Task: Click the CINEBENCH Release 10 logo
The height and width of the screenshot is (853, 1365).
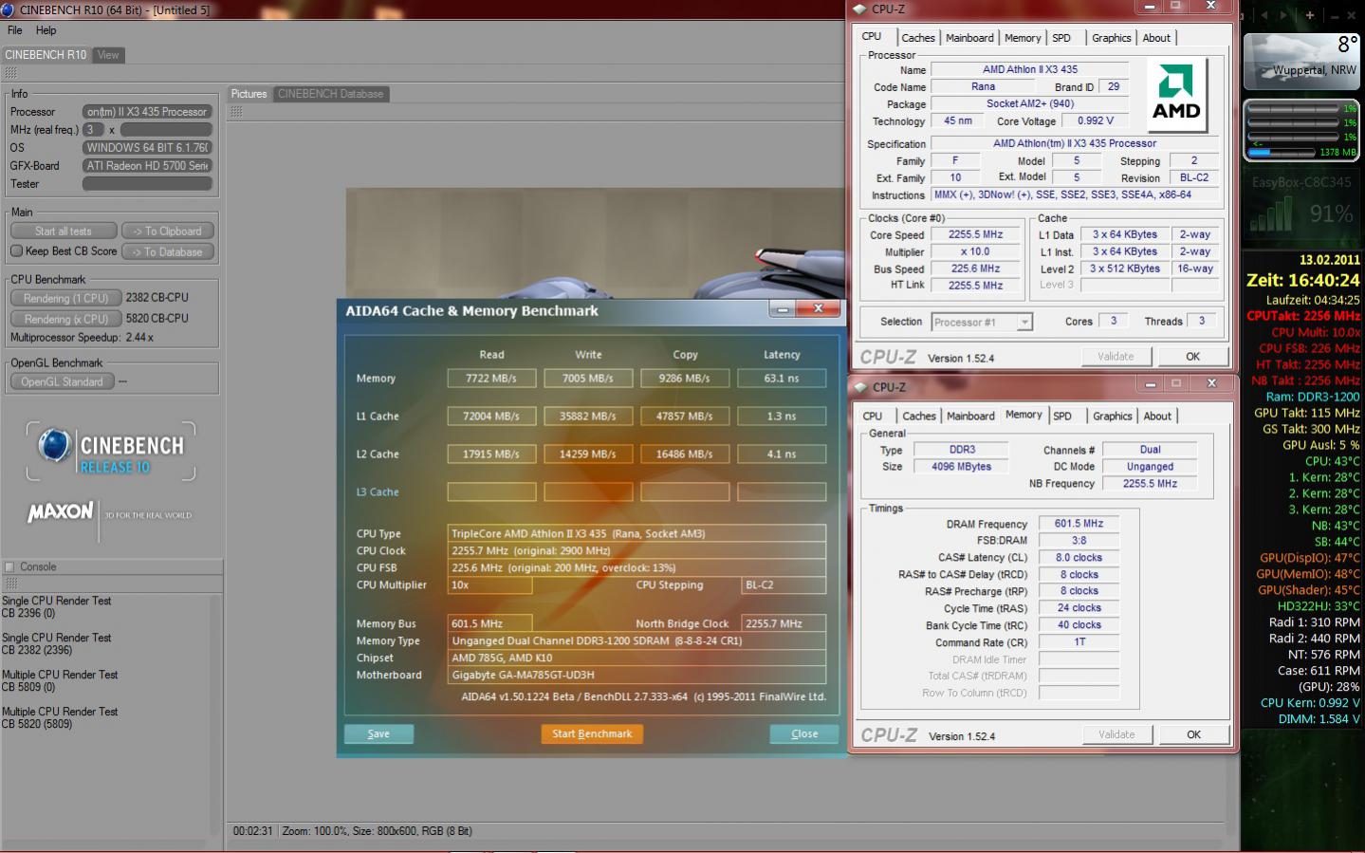Action: tap(111, 451)
